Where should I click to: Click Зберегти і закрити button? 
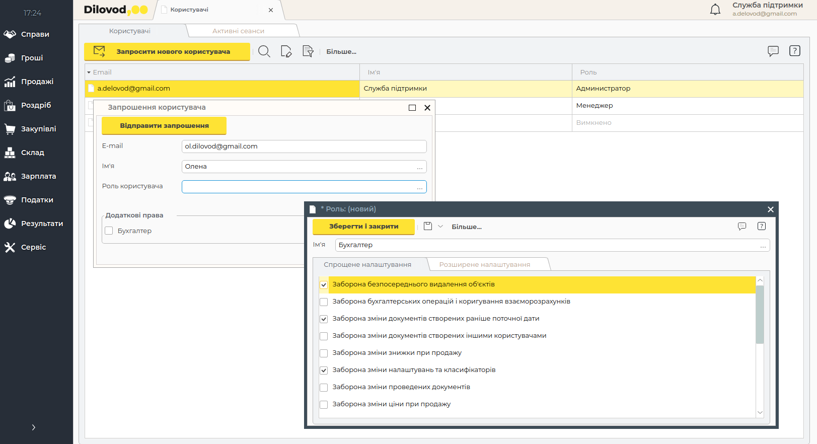point(363,227)
